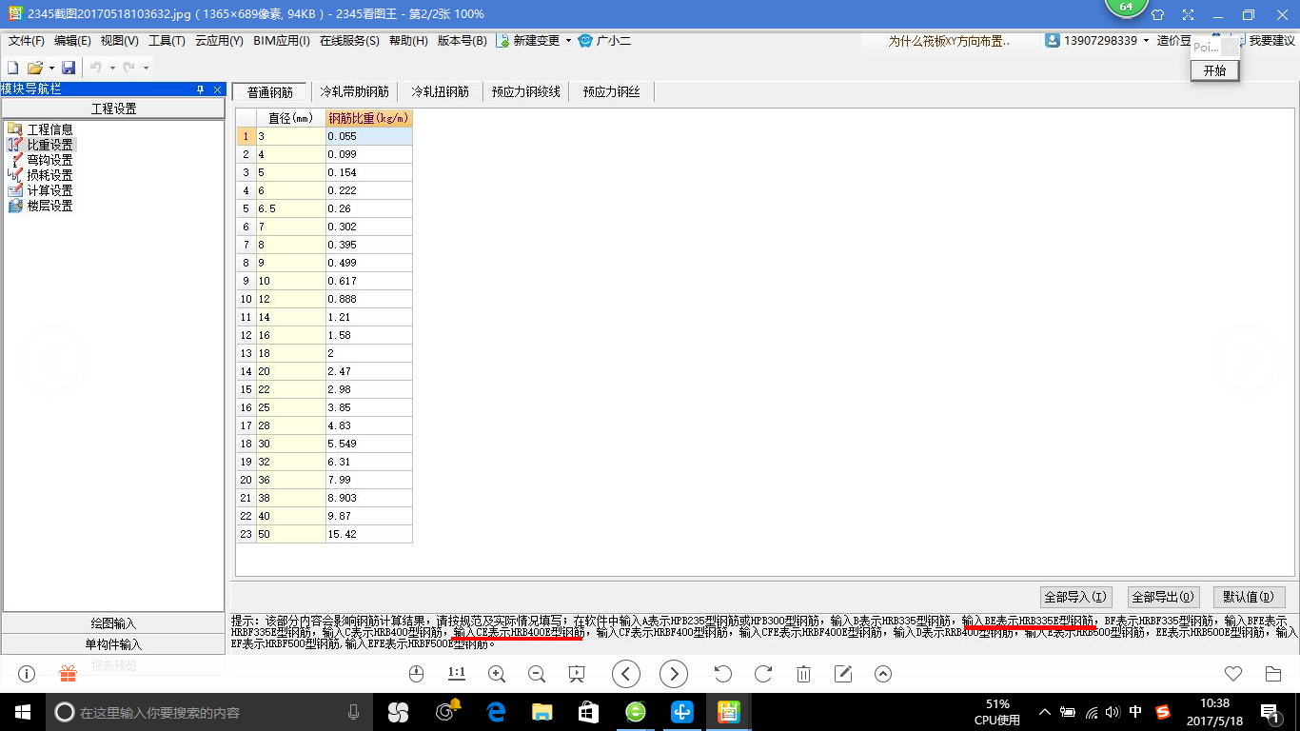The height and width of the screenshot is (731, 1300).
Task: Toggle fullscreen in viewer title bar
Action: point(1188,14)
